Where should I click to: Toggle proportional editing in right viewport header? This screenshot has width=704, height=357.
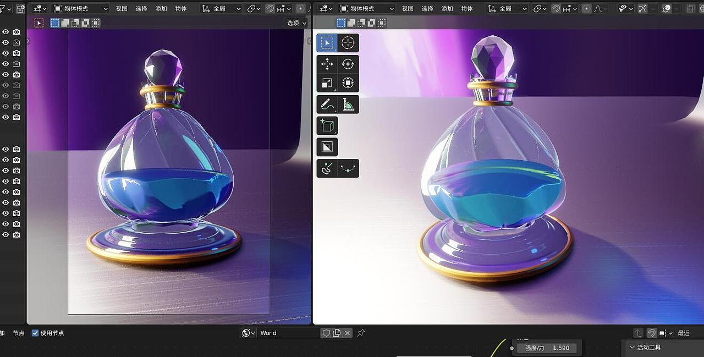pyautogui.click(x=587, y=9)
